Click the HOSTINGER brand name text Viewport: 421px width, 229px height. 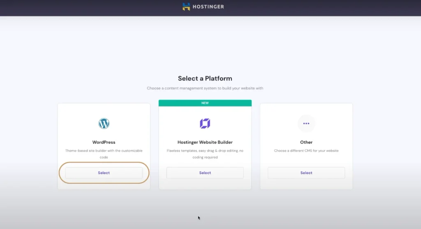coord(208,7)
